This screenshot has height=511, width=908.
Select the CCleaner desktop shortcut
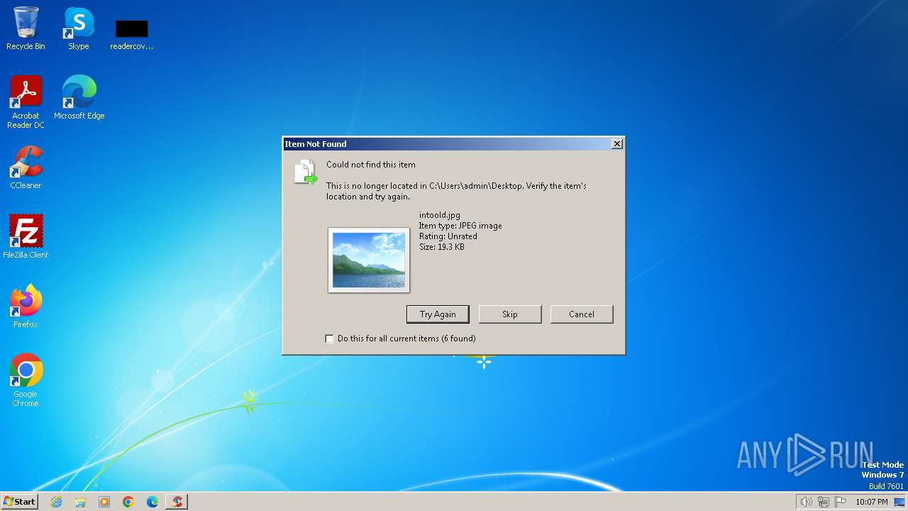(x=26, y=167)
